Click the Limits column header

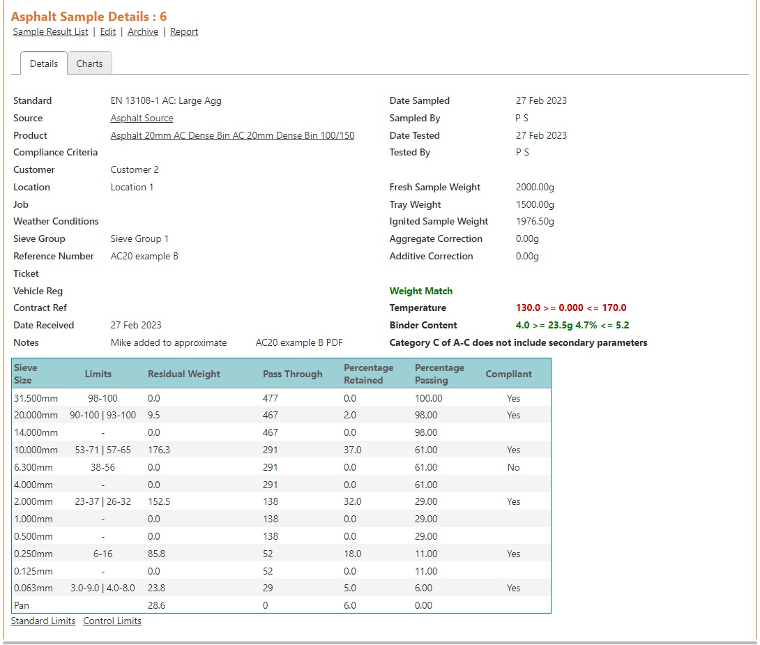[x=98, y=374]
